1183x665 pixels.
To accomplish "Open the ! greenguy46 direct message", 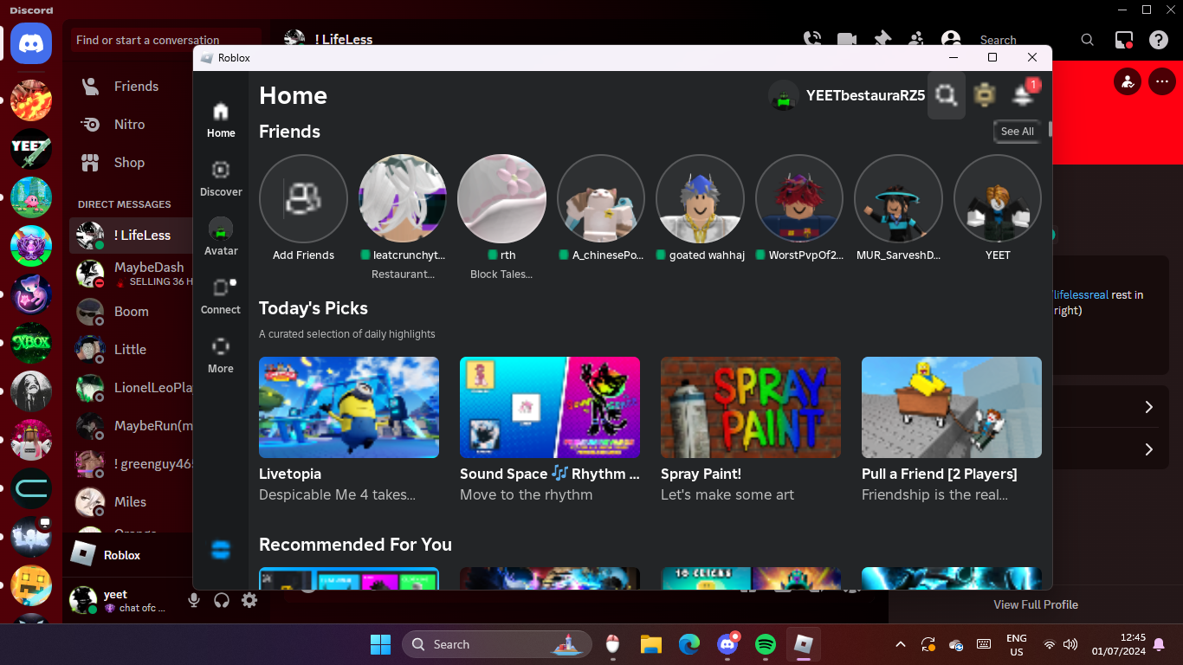I will coord(131,464).
